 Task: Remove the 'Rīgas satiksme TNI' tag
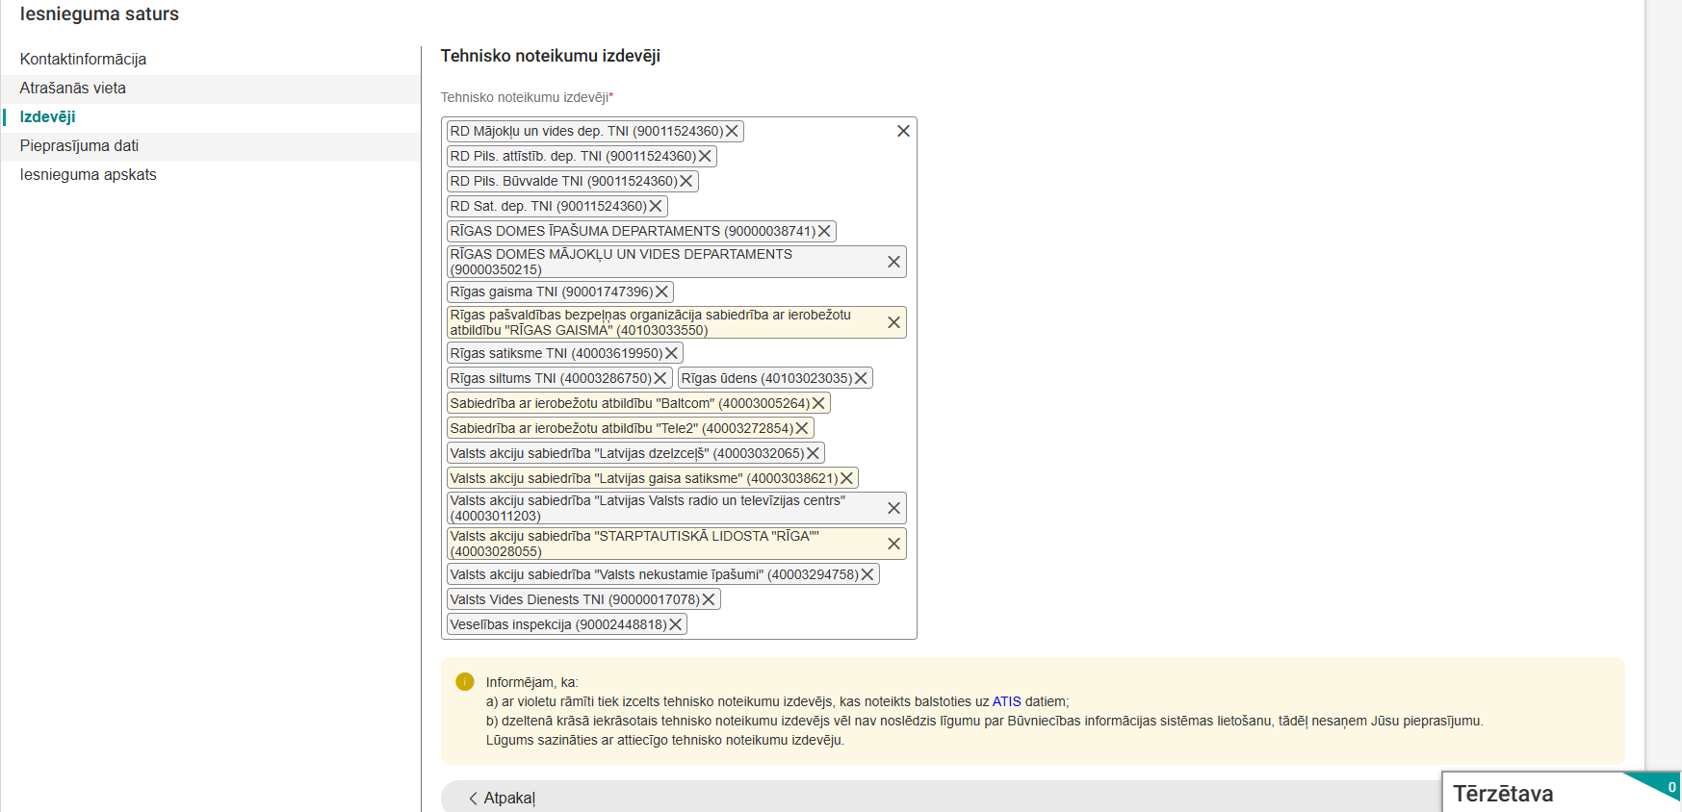coord(671,354)
